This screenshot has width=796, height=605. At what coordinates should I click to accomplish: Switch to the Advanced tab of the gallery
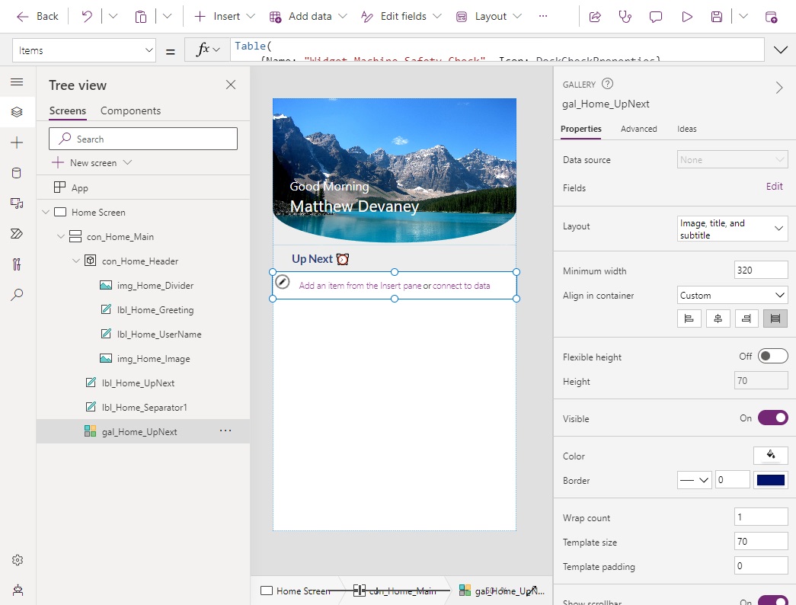coord(638,129)
